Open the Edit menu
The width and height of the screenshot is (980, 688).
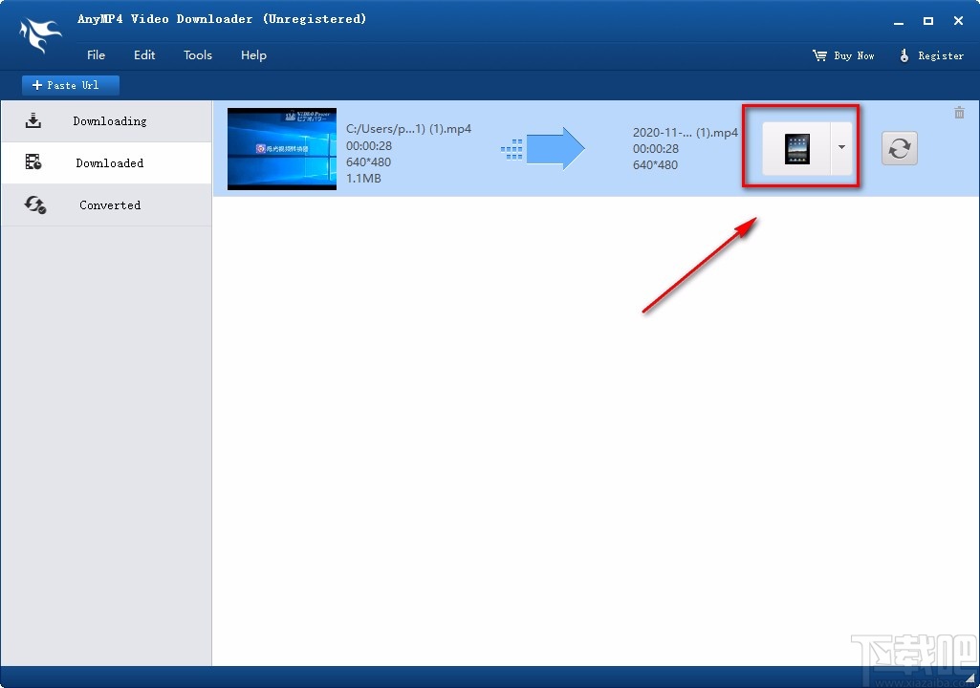coord(144,54)
